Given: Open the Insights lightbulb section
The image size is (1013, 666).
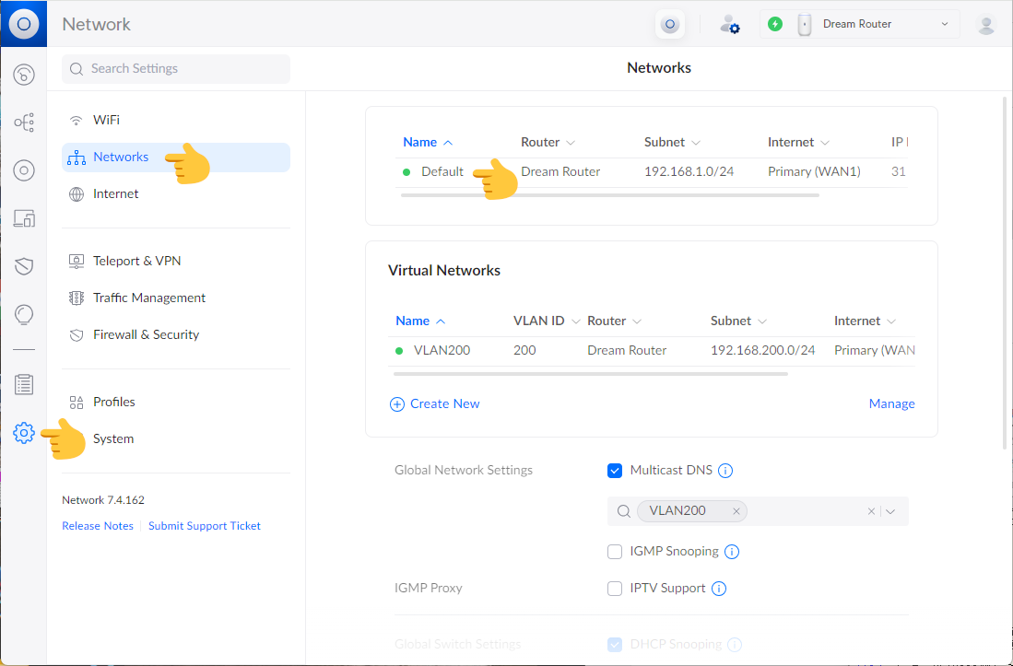Looking at the screenshot, I should pos(24,314).
